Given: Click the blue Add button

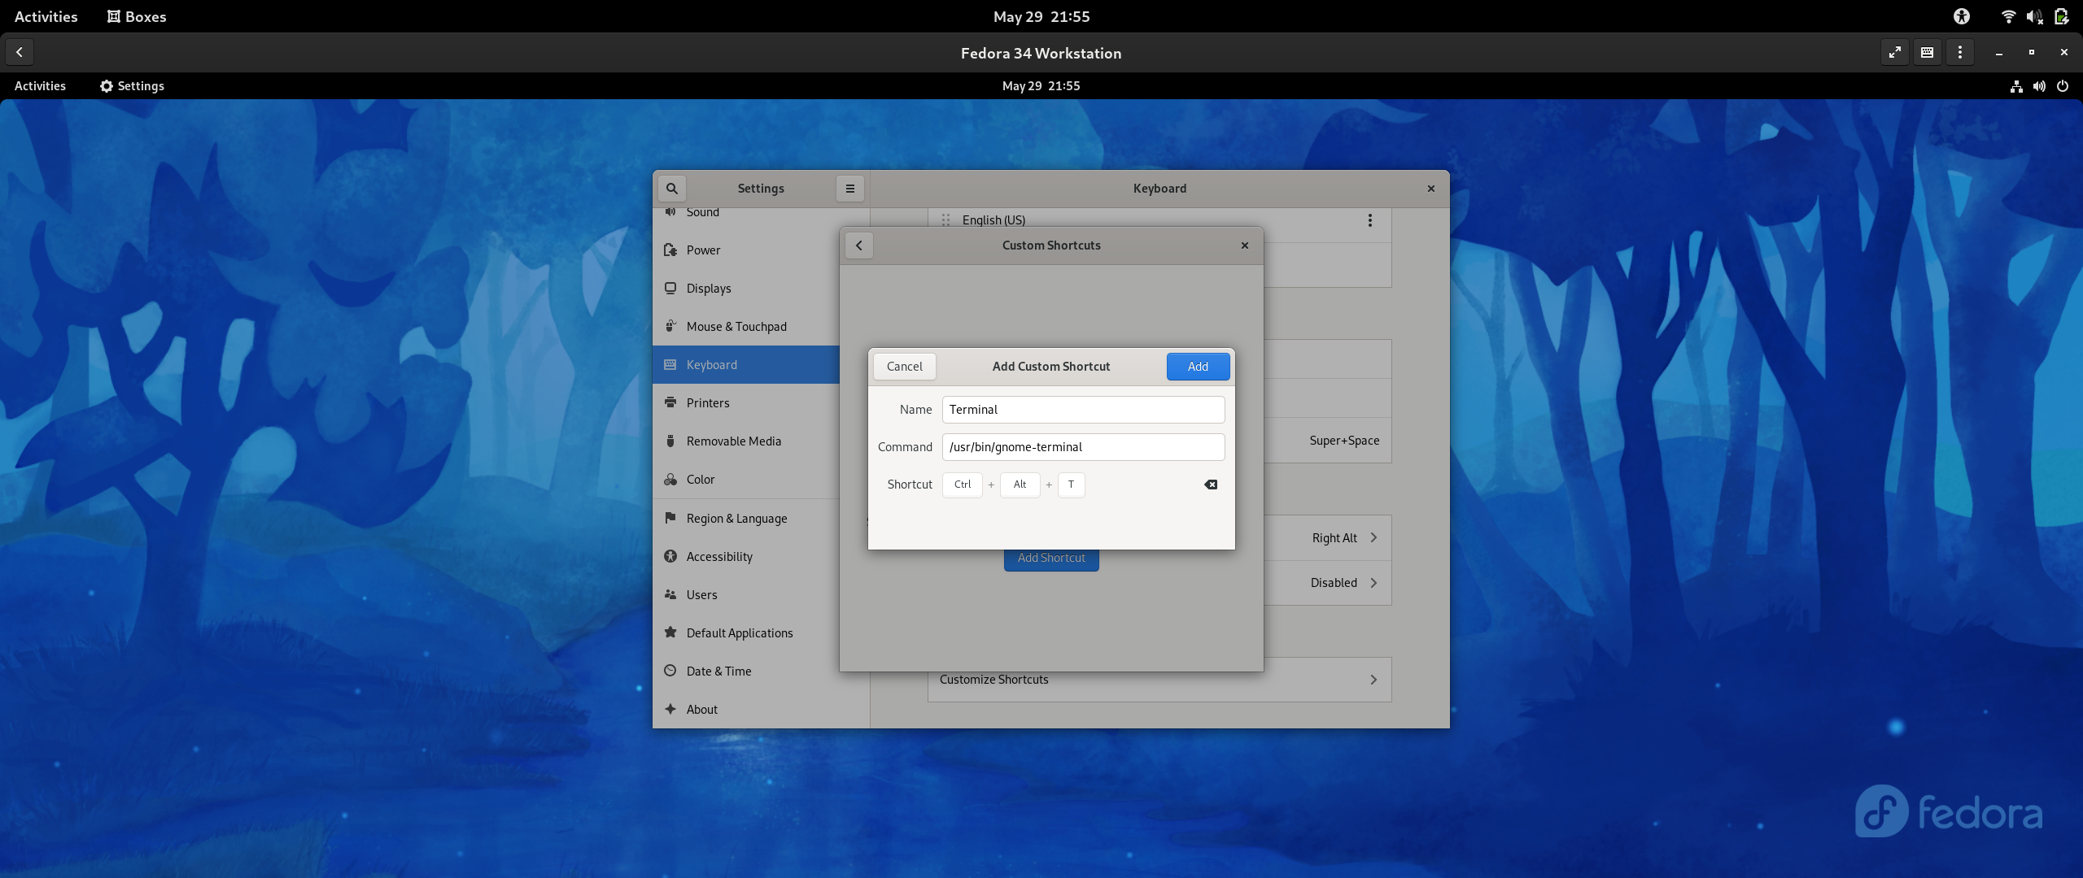Looking at the screenshot, I should (x=1198, y=367).
